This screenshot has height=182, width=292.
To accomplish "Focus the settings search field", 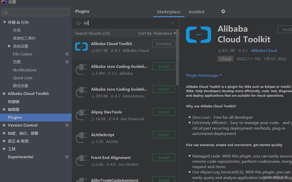I will (x=35, y=12).
